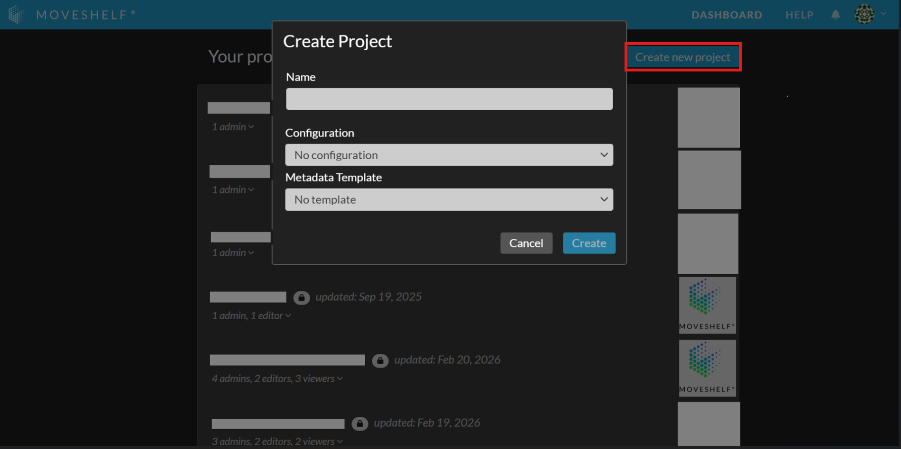Click lock icon beside Sep 19, 2025 project
Image resolution: width=901 pixels, height=449 pixels.
click(x=301, y=297)
